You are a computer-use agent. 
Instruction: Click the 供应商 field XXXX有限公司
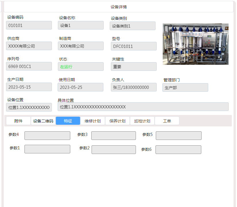pyautogui.click(x=29, y=46)
